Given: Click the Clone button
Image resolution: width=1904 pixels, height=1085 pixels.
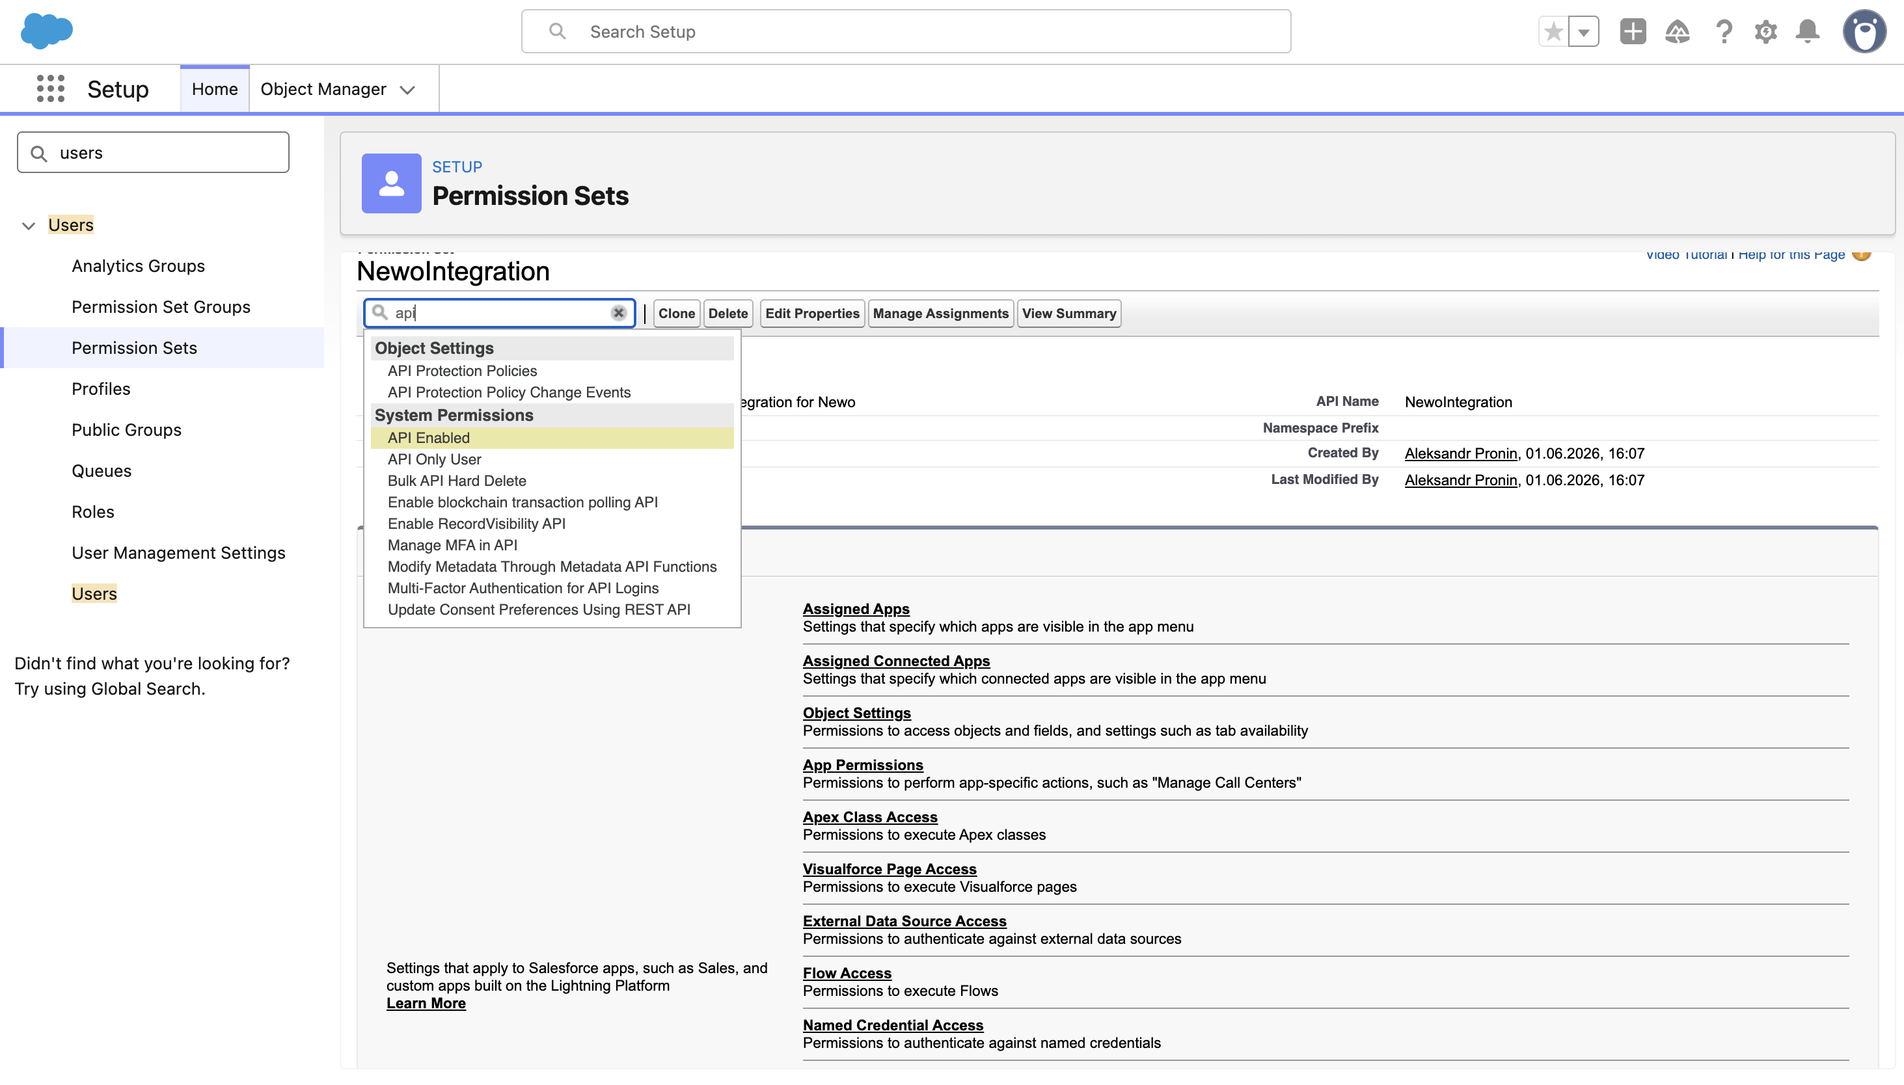Looking at the screenshot, I should [x=676, y=314].
